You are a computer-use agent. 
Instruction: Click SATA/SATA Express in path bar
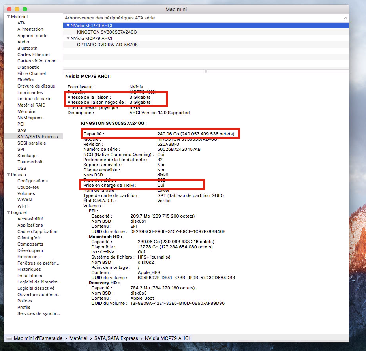(x=116, y=338)
